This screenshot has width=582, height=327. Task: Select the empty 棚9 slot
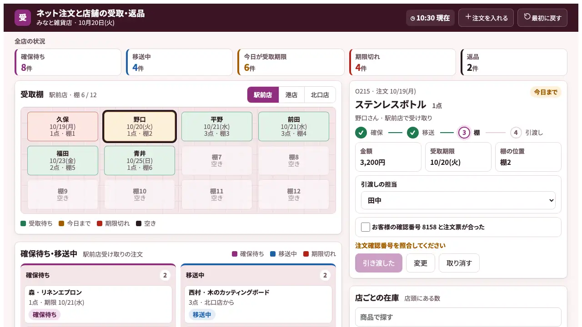click(63, 194)
